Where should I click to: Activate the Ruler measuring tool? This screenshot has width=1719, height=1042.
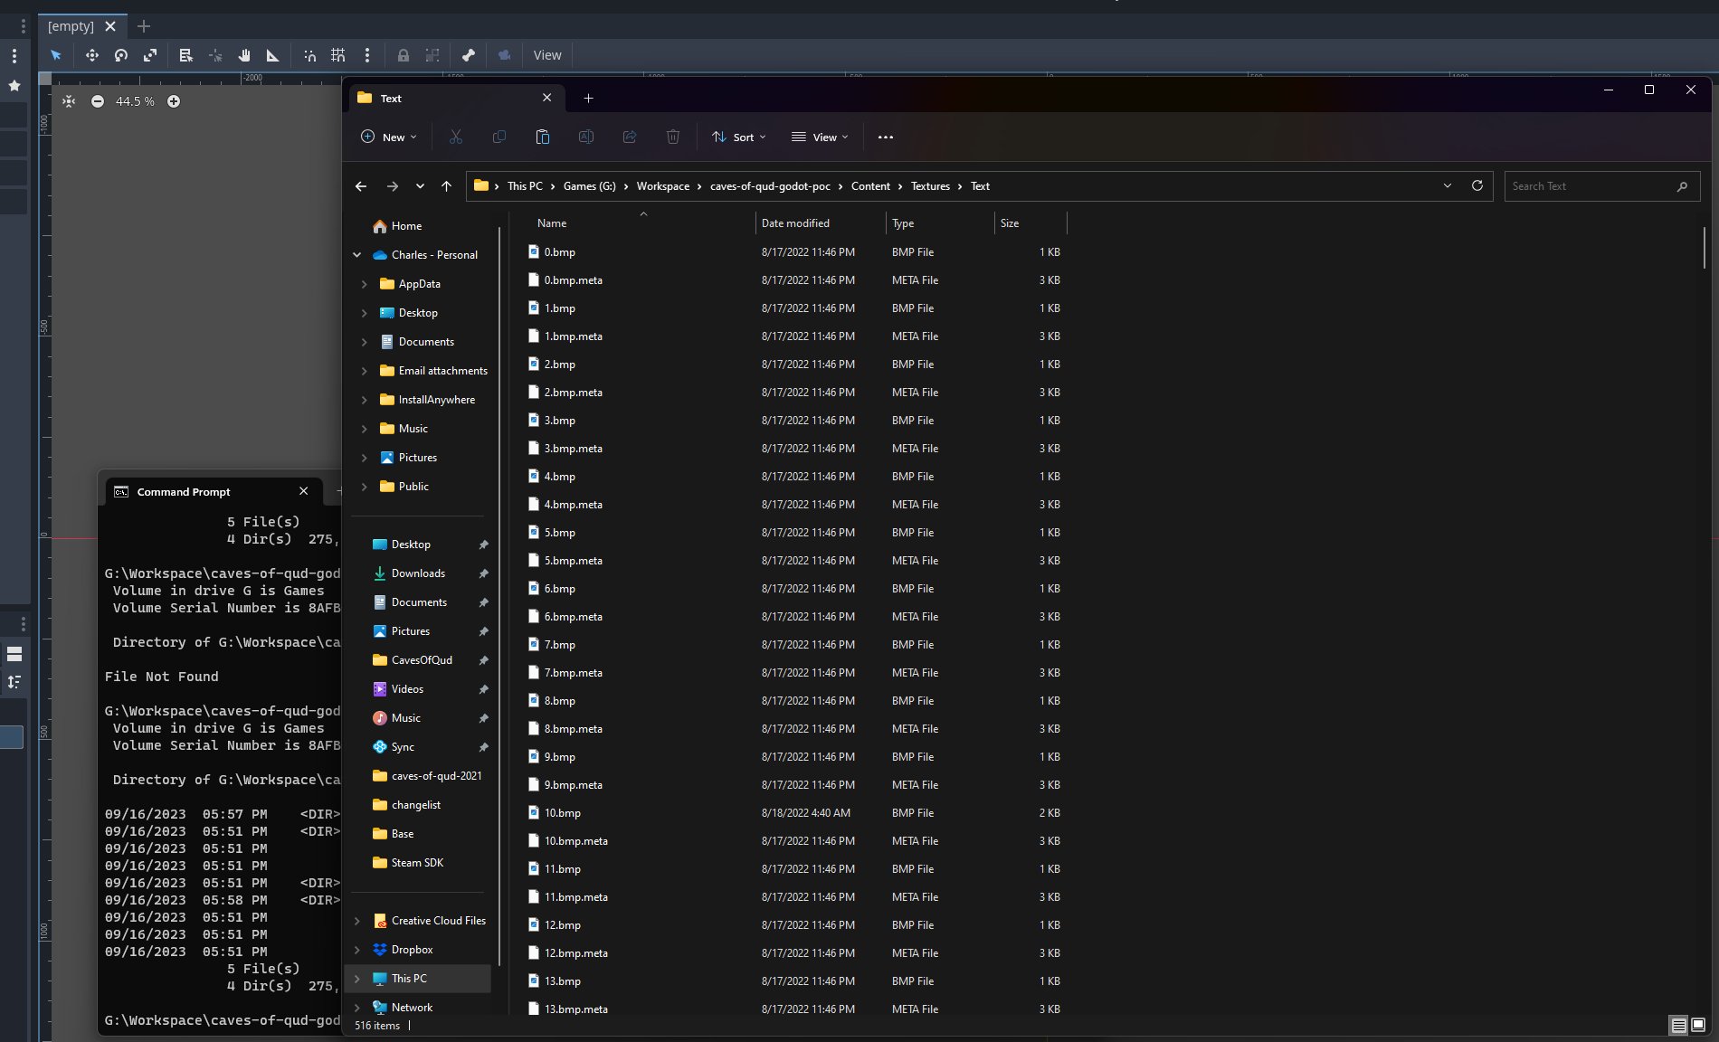coord(272,55)
